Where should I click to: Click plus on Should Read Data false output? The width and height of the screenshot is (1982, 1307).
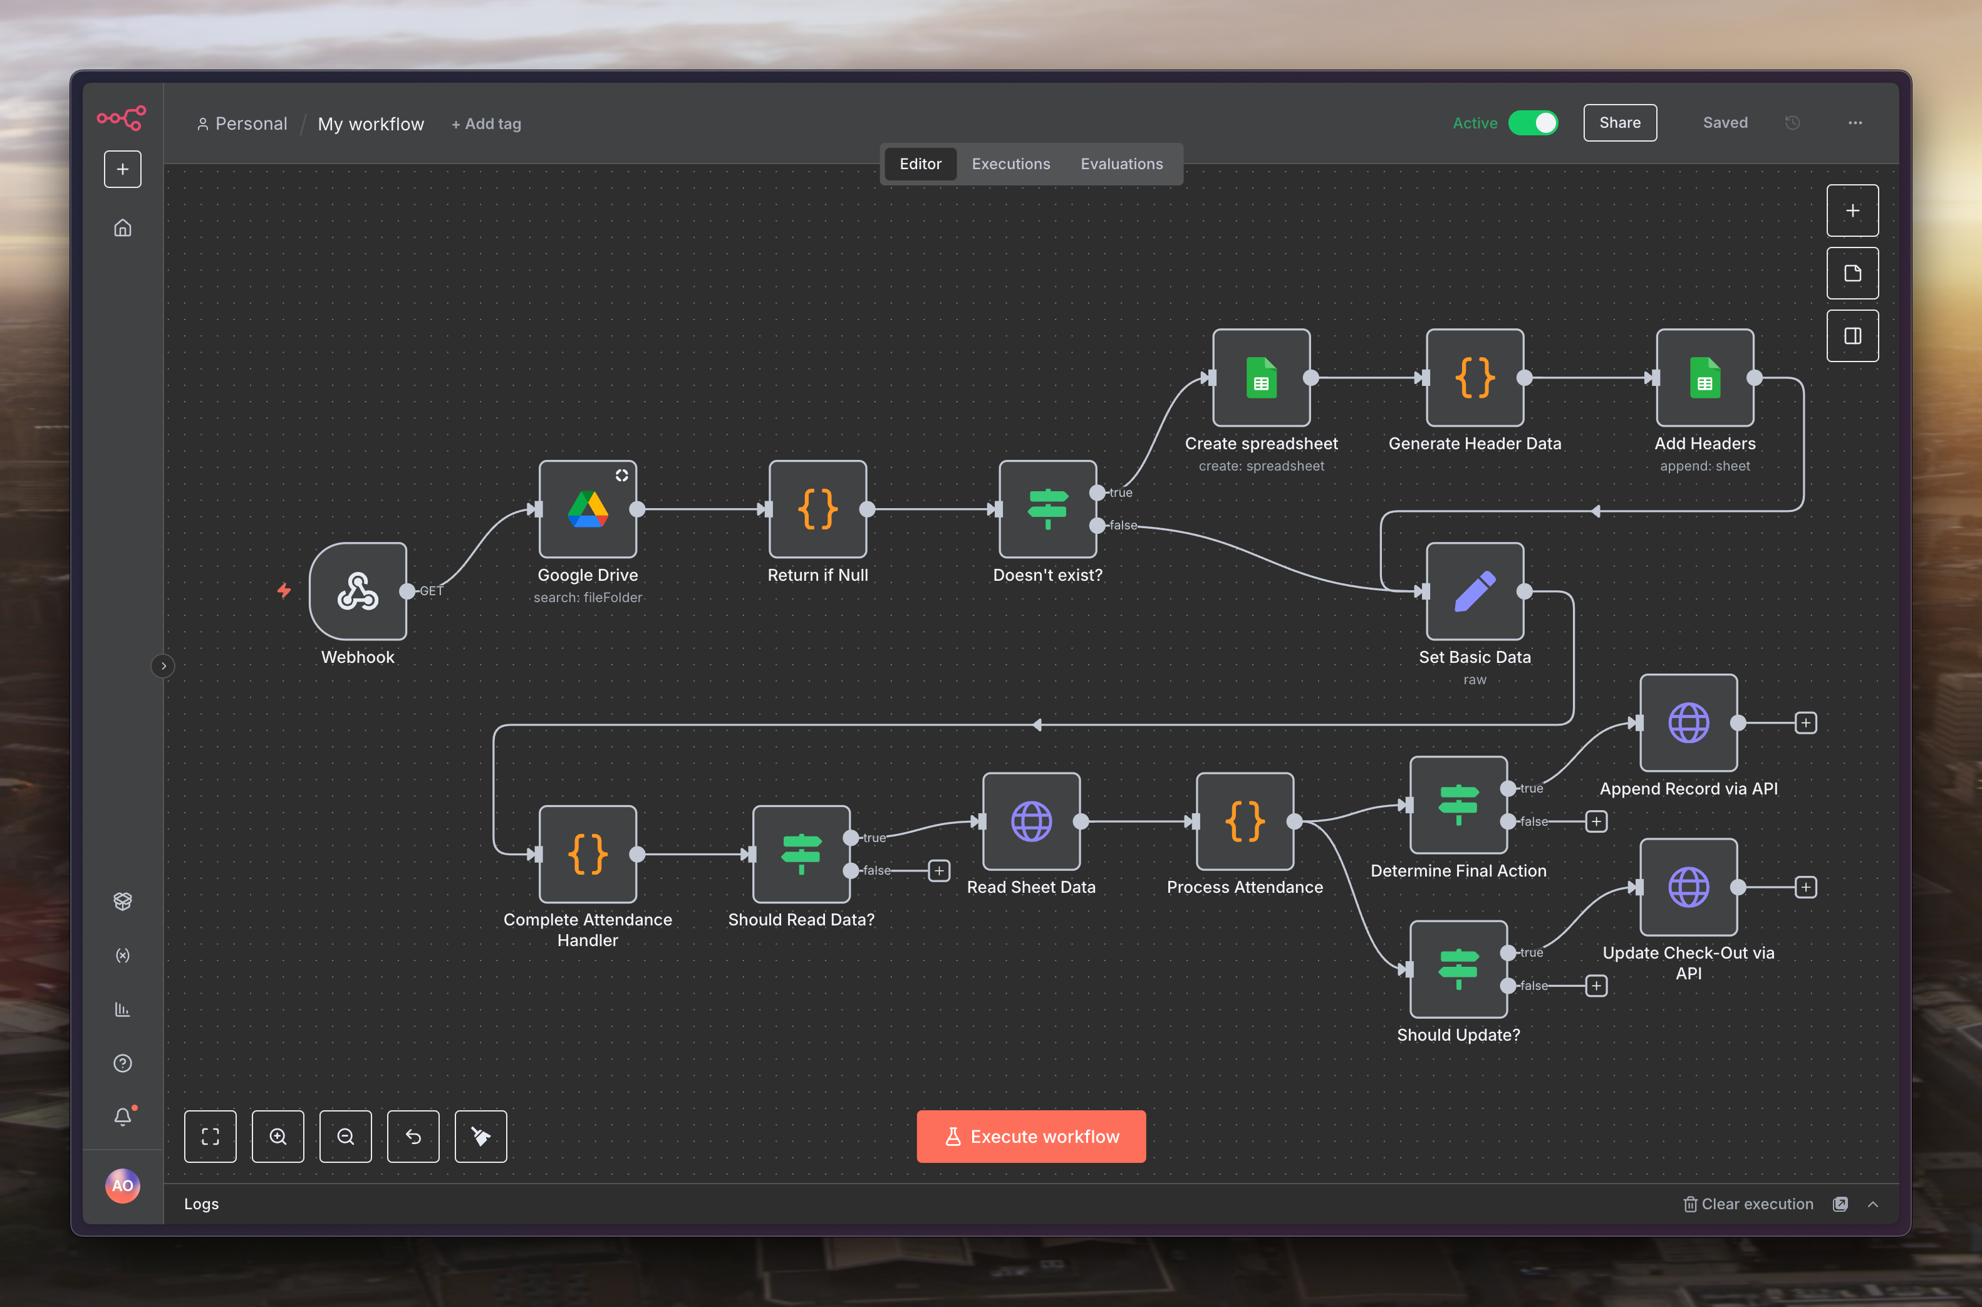939,870
